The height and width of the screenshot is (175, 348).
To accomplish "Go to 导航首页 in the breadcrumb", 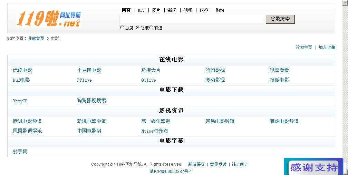I will (x=36, y=39).
